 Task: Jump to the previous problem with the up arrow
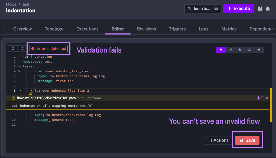click(262, 98)
